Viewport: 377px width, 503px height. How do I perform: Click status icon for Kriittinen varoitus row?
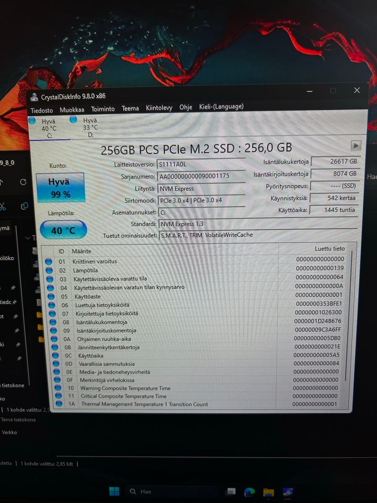click(48, 261)
